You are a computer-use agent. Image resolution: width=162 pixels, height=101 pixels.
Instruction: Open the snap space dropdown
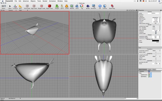pyautogui.click(x=156, y=57)
